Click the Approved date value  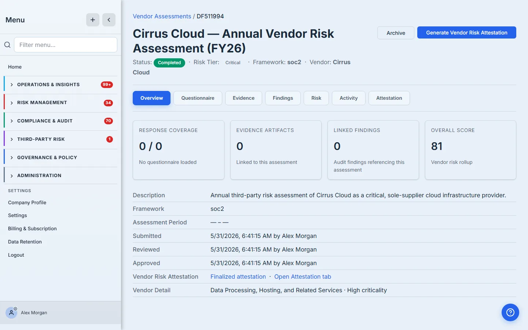(x=264, y=263)
